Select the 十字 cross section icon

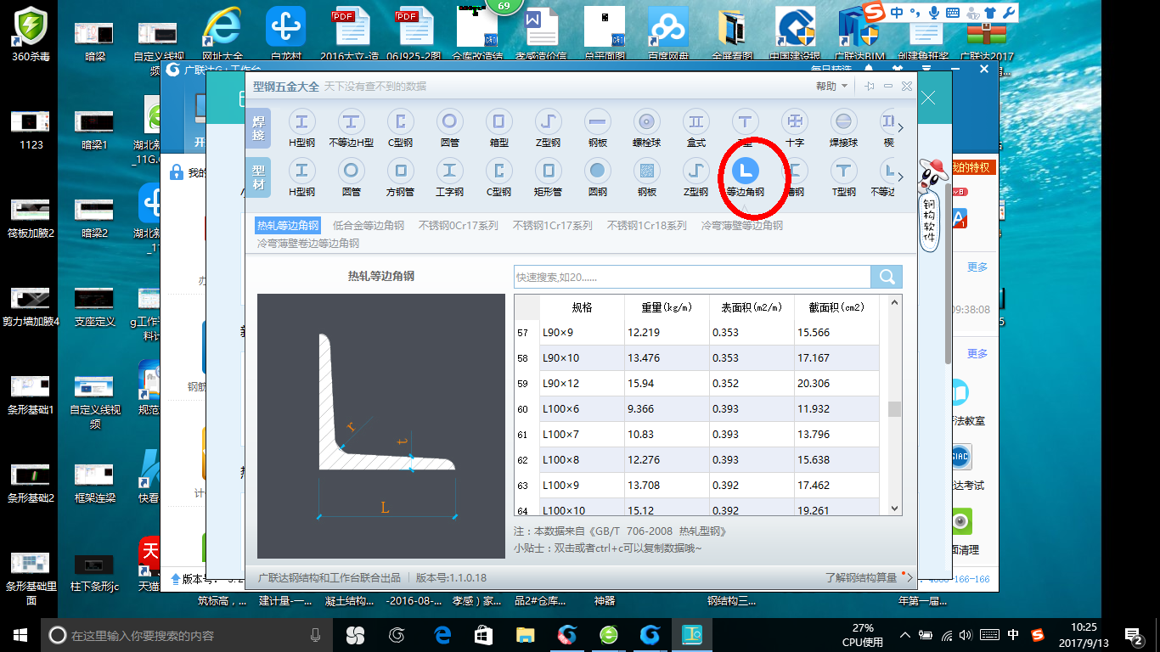click(794, 121)
